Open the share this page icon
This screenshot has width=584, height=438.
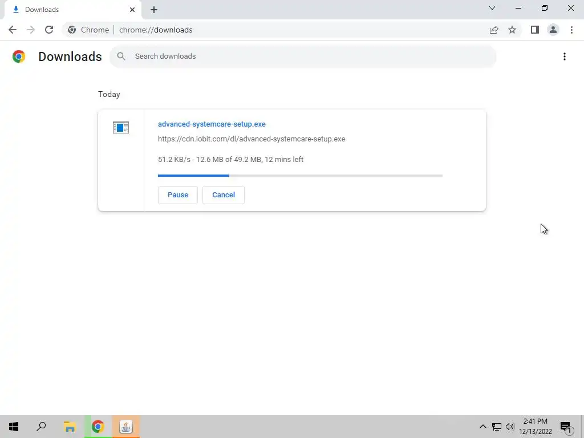(x=494, y=30)
